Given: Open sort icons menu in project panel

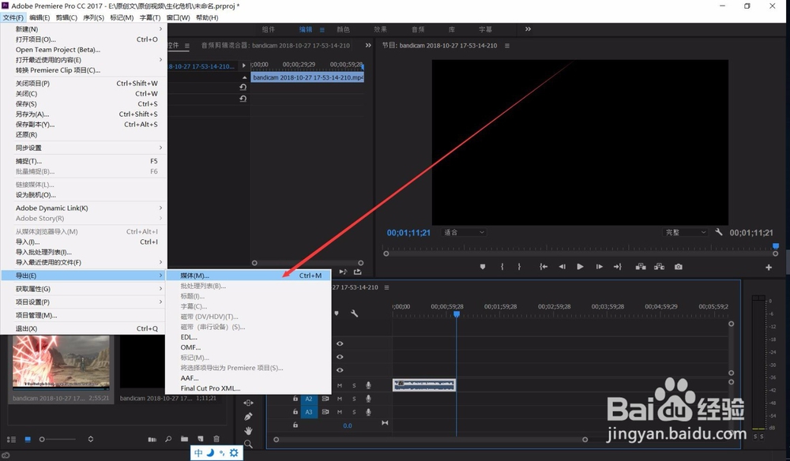Looking at the screenshot, I should (91, 440).
